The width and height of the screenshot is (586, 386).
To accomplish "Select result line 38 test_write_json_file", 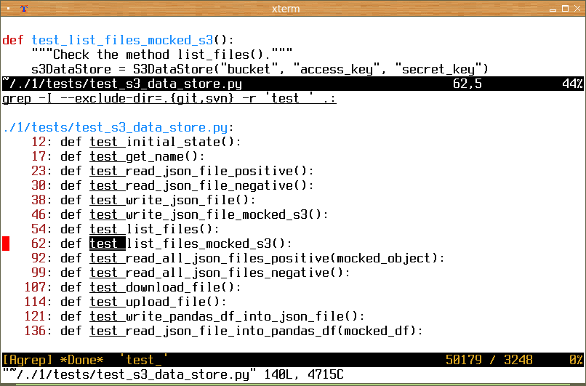I will 143,201.
